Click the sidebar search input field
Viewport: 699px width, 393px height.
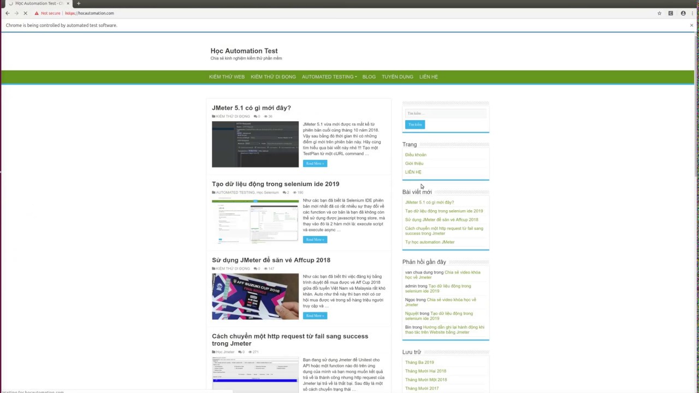[446, 114]
